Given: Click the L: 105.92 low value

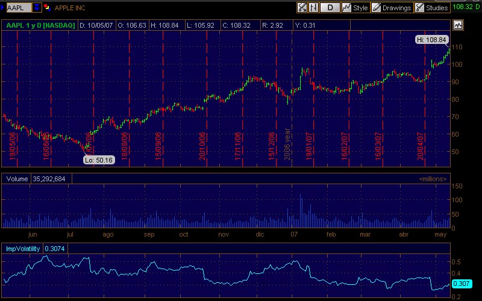Looking at the screenshot, I should click(x=200, y=25).
